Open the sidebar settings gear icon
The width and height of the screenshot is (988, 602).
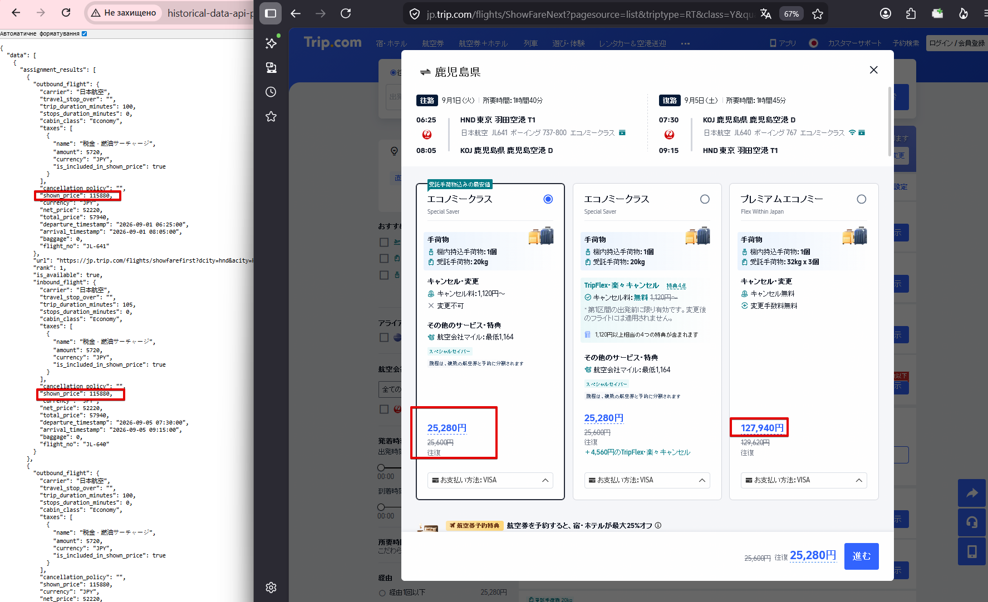271,588
